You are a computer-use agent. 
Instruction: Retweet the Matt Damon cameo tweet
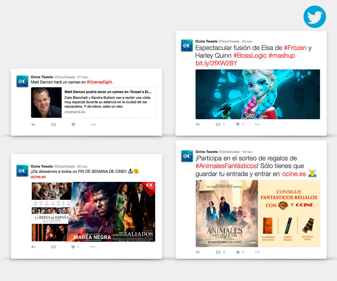click(53, 124)
